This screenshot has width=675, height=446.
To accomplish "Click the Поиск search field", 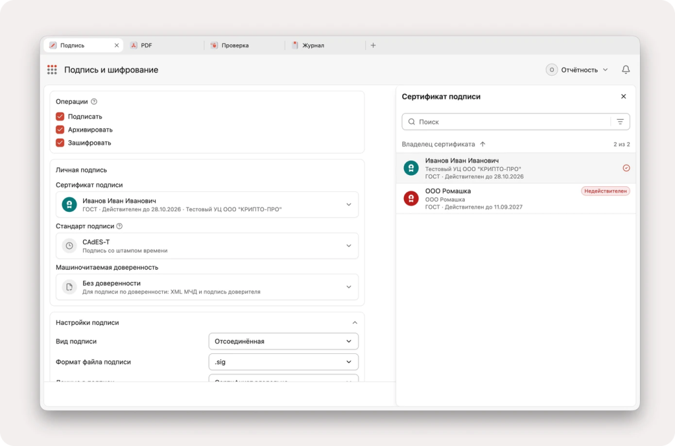I will point(515,122).
